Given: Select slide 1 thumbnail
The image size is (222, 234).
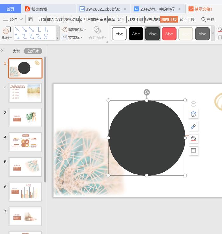Looking at the screenshot, I should [25, 68].
